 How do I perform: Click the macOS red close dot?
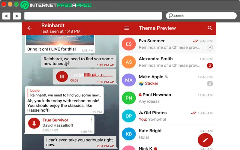point(4,4)
